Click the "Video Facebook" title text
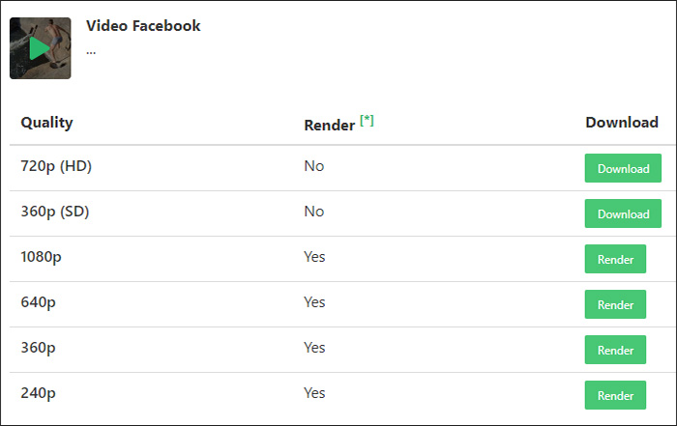The width and height of the screenshot is (677, 426). tap(143, 26)
